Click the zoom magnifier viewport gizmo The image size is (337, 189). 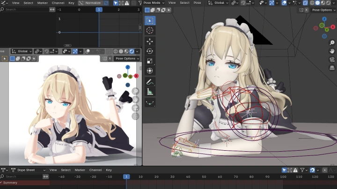[332, 42]
